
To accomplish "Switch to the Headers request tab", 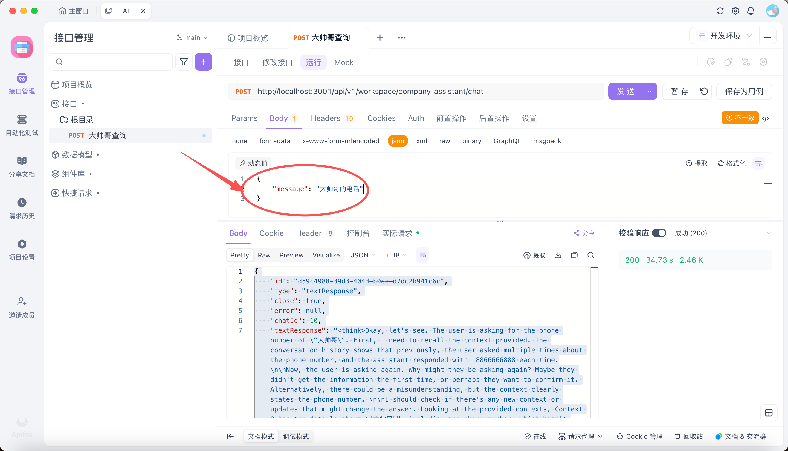I will [326, 118].
